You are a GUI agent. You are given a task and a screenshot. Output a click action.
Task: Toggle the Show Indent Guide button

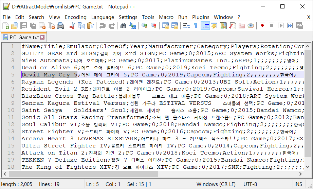pos(205,26)
